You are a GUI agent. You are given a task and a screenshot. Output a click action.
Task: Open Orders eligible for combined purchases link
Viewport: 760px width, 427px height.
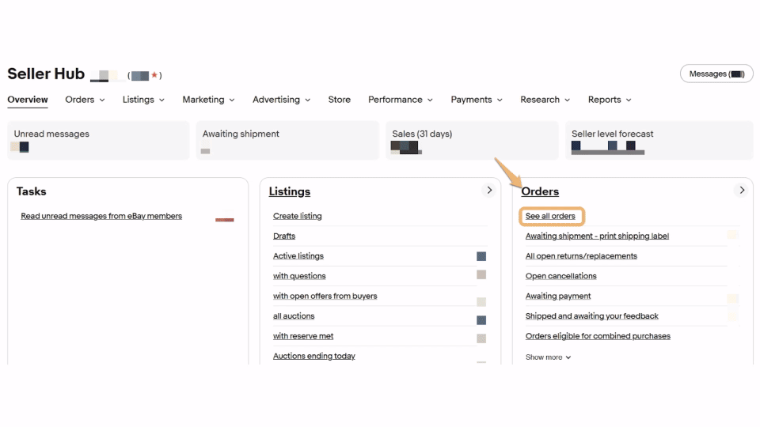pos(598,336)
